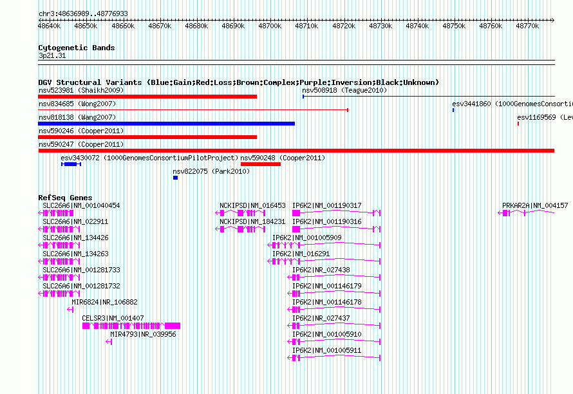Select the nsv834685 (Wong2007) thin red line
This screenshot has width=573, height=394.
(193, 110)
